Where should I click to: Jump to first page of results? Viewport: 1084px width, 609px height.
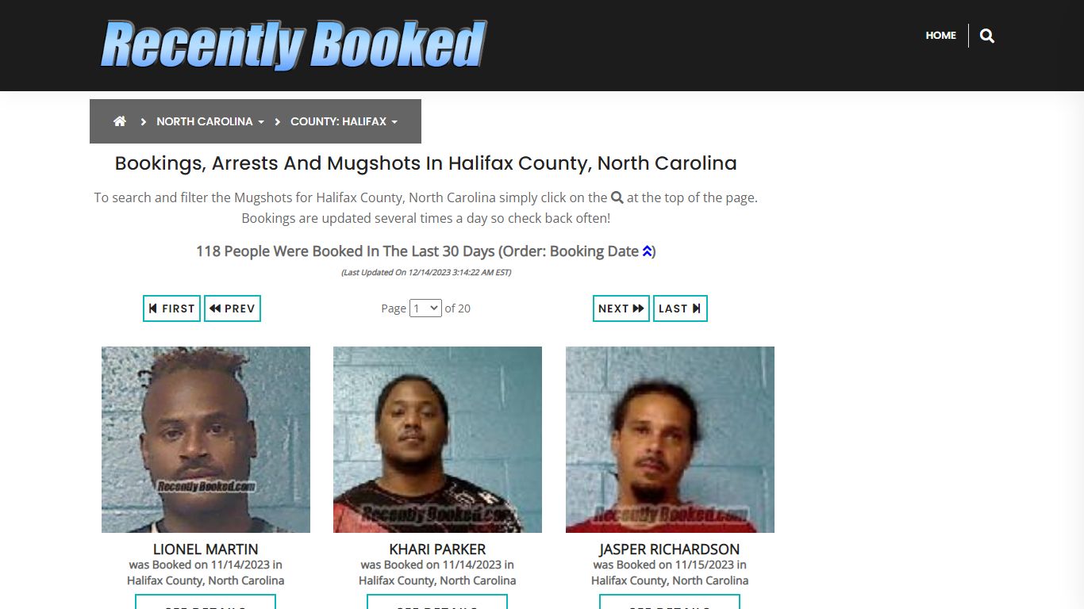click(x=172, y=308)
